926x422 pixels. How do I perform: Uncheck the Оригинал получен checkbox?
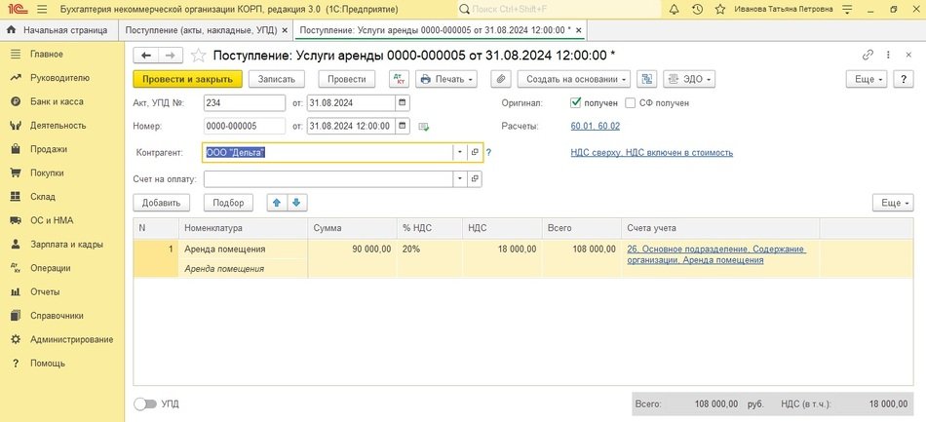(x=576, y=102)
